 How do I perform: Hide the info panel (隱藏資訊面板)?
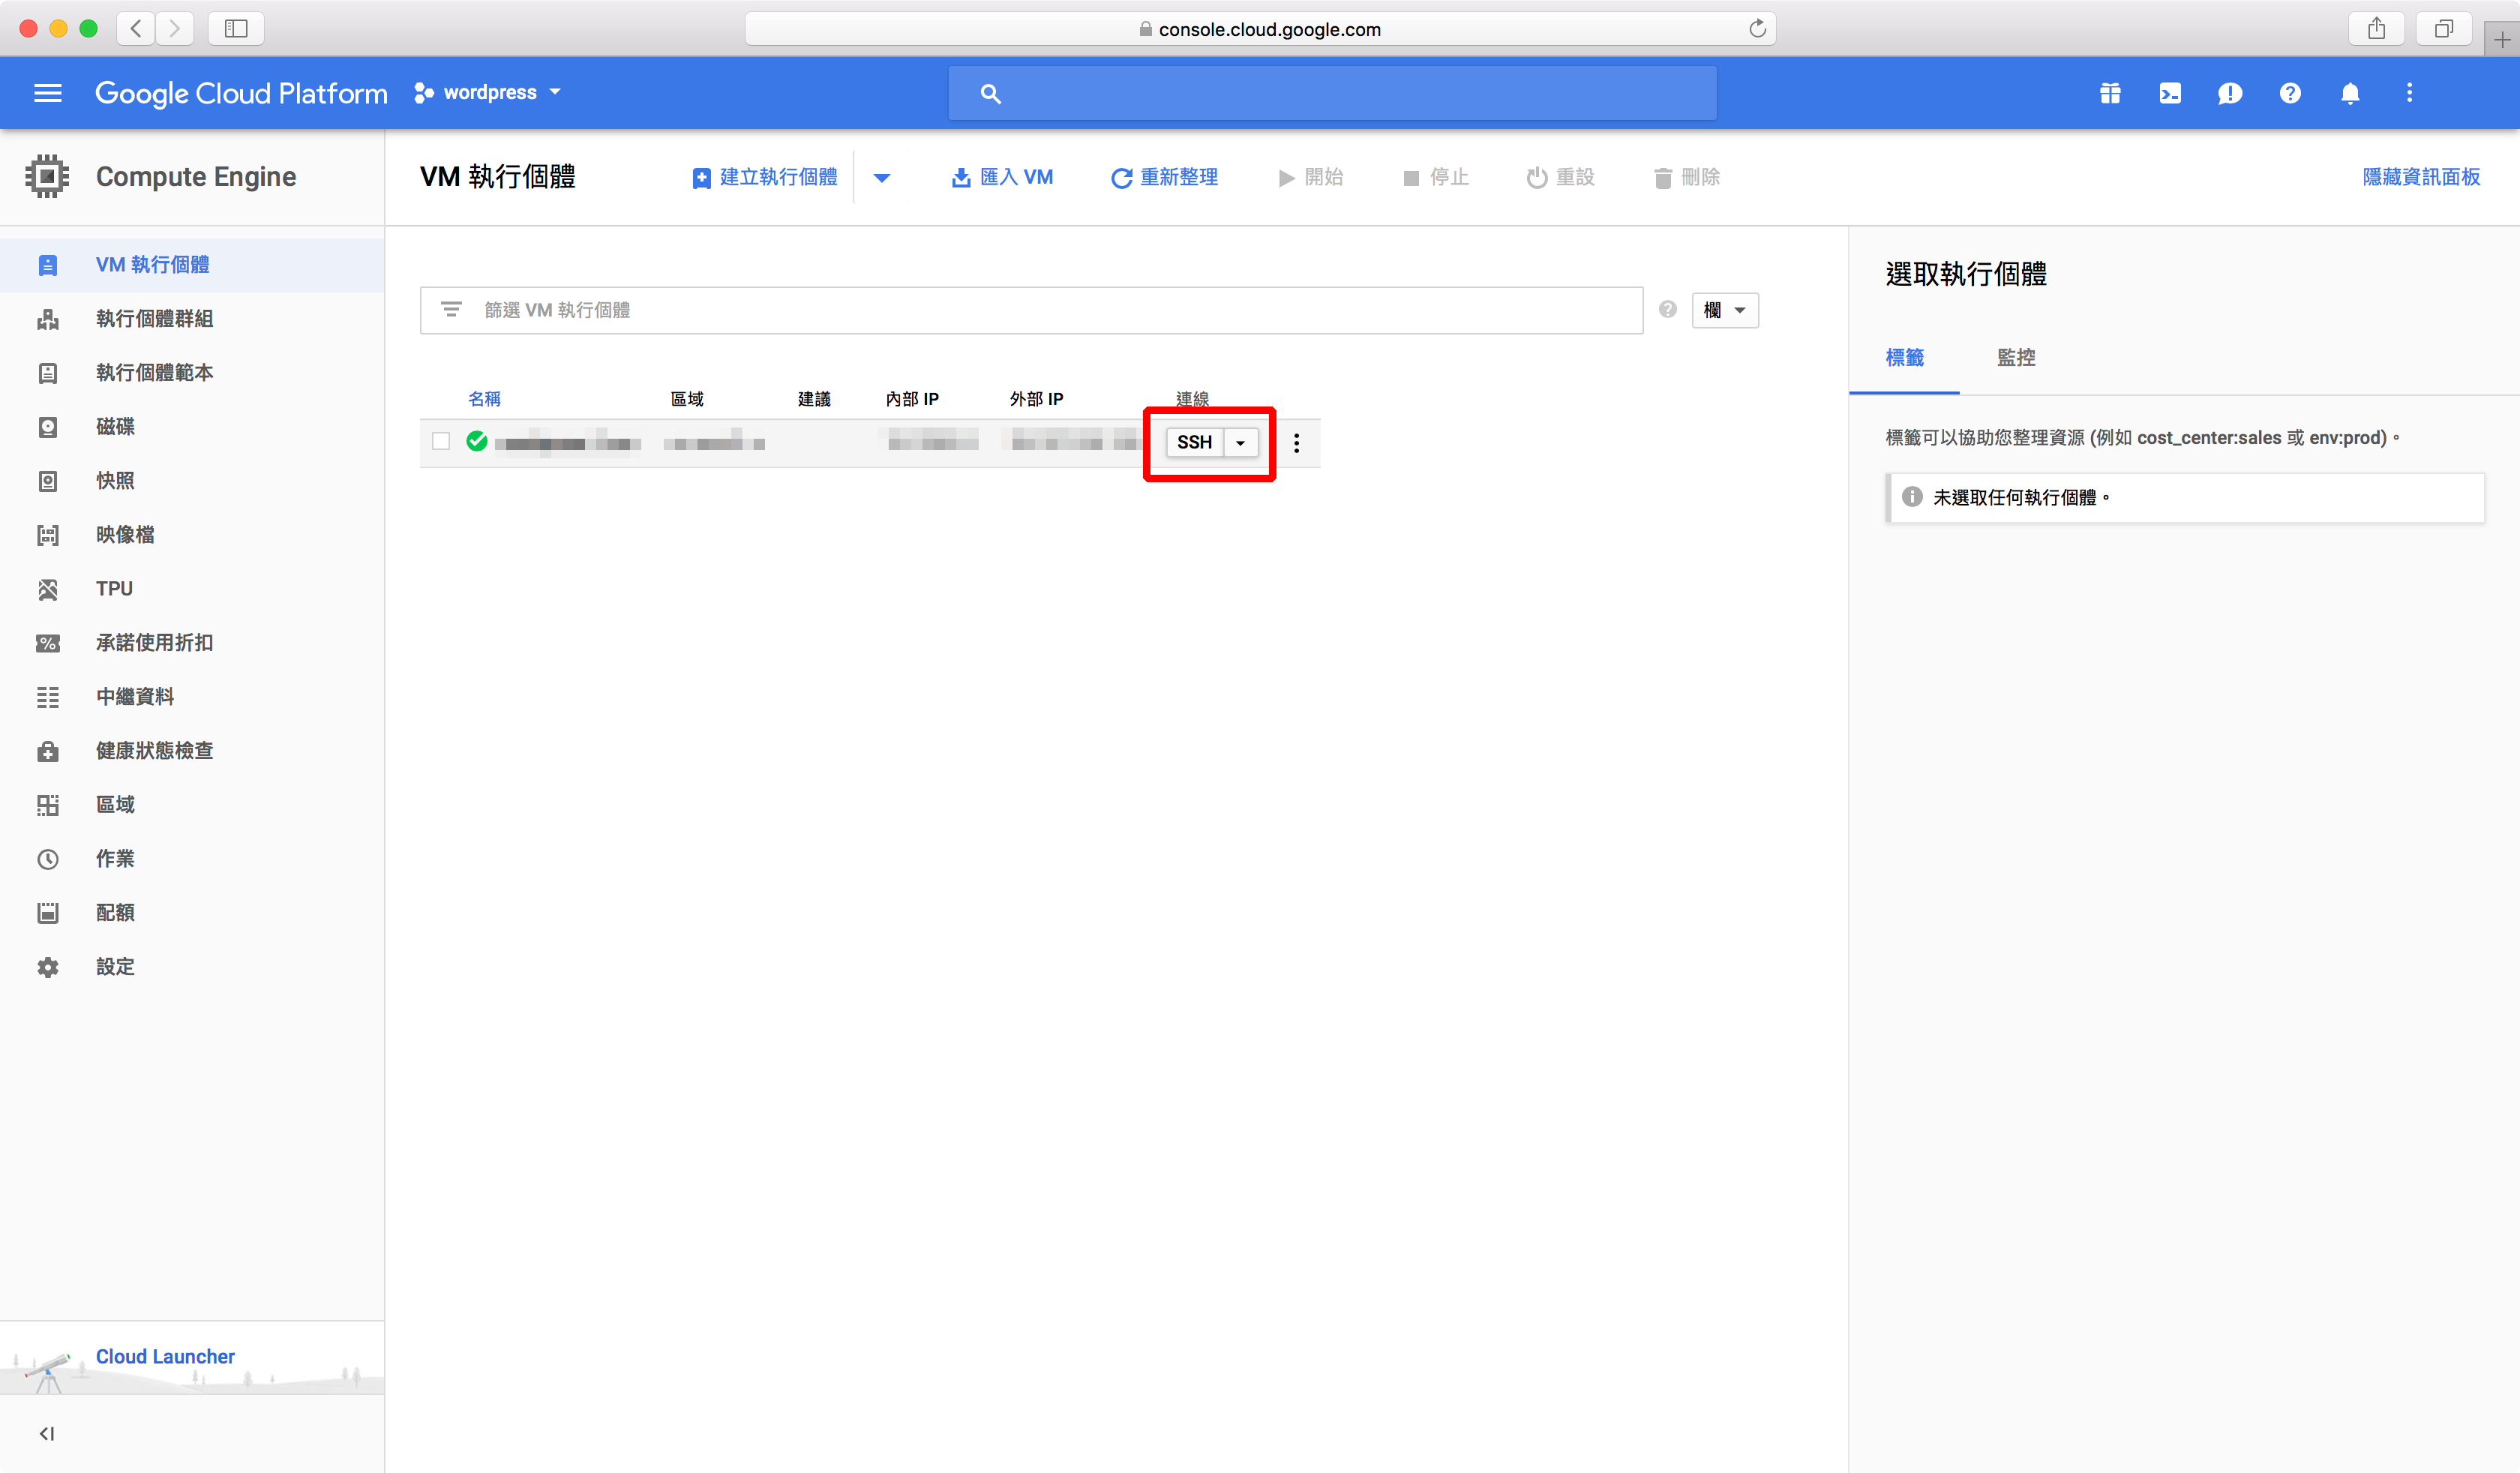click(2420, 177)
